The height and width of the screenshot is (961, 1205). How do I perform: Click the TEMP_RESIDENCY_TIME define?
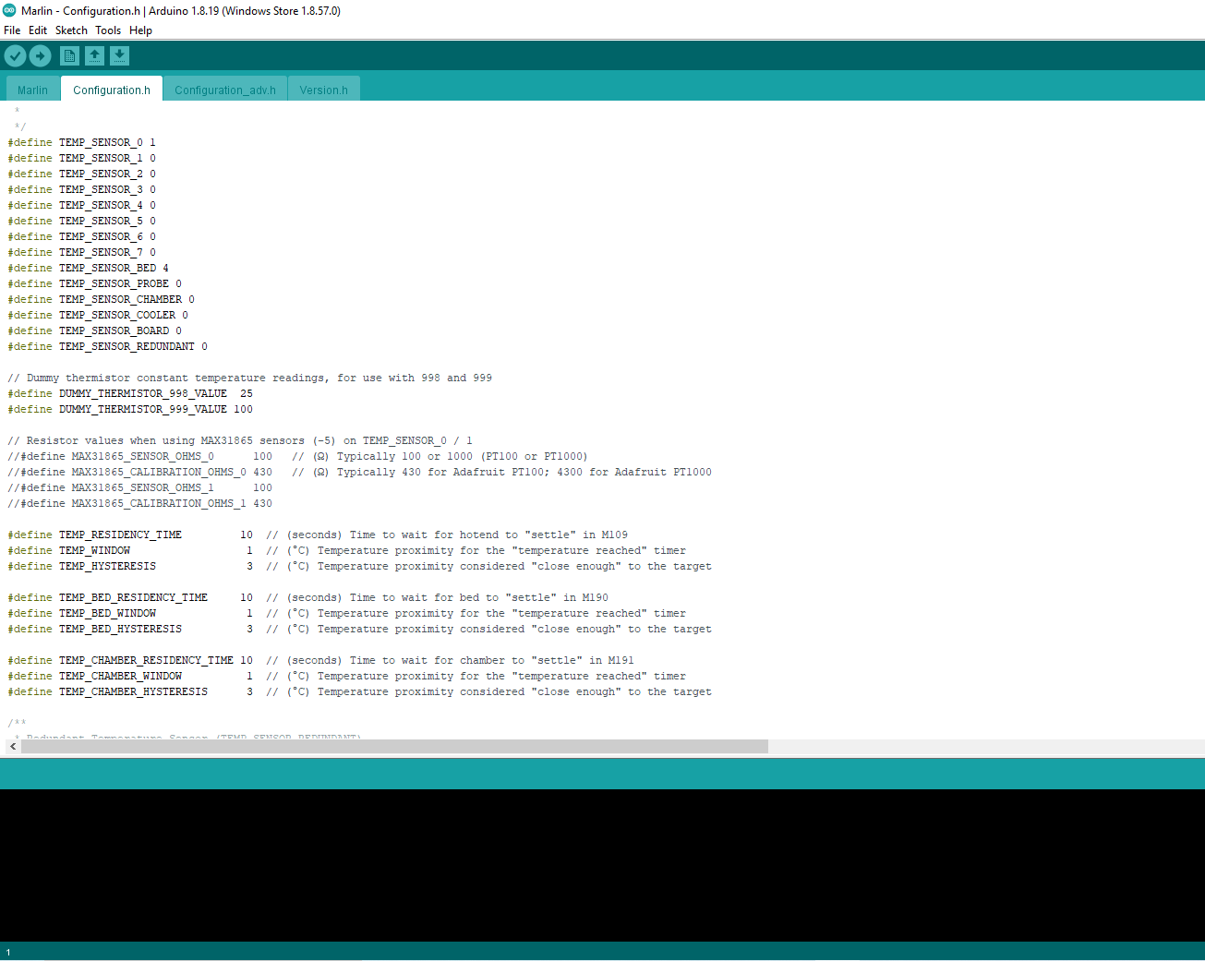tap(318, 535)
